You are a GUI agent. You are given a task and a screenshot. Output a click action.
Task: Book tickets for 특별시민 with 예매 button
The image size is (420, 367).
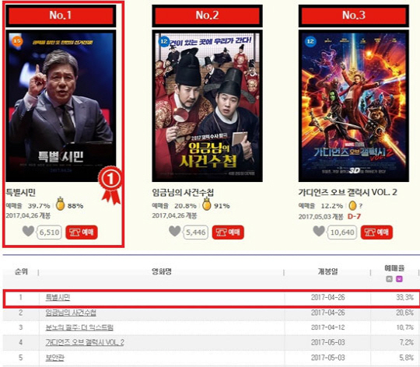click(x=82, y=232)
